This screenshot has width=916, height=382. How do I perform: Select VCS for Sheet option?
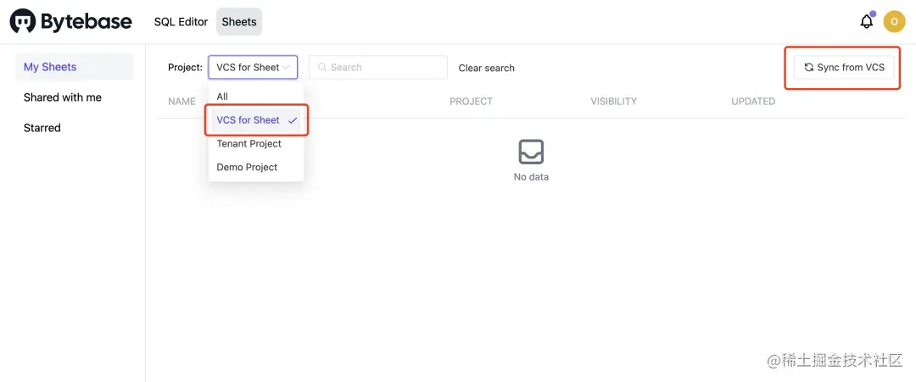[x=256, y=120]
